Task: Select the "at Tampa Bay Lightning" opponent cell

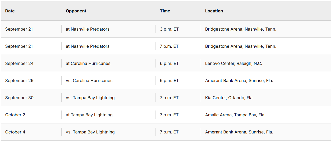Action: pyautogui.click(x=89, y=115)
